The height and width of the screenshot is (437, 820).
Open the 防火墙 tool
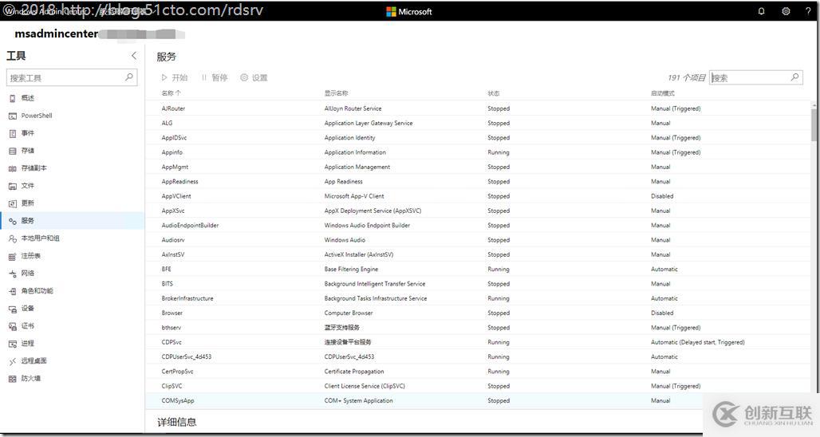click(x=73, y=379)
